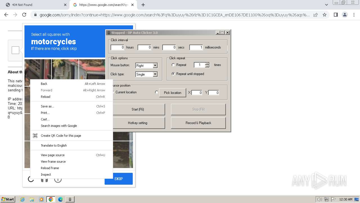View site information lock icon
360x203 pixels.
35,15
